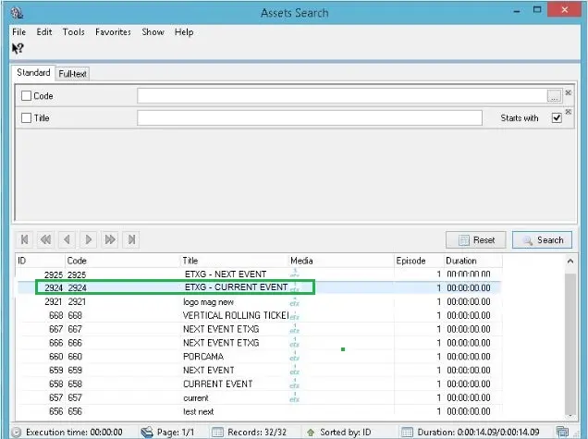The height and width of the screenshot is (439, 588).
Task: Select the 'logo mag new' row
Action: 208,302
